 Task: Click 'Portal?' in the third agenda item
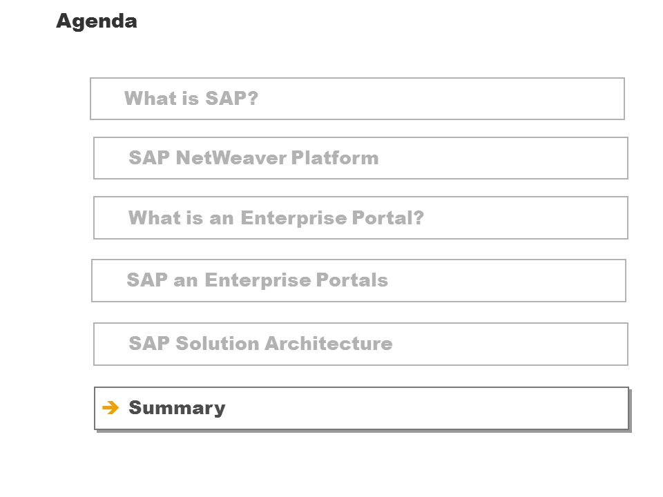click(x=387, y=217)
